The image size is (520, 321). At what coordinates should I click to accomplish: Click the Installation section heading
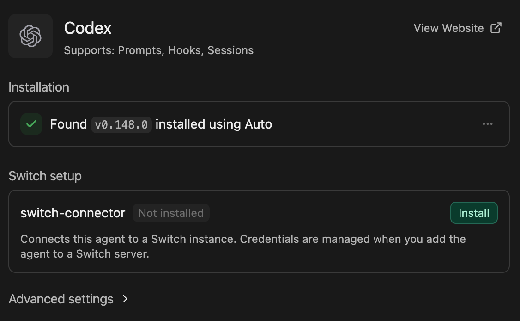[x=39, y=87]
